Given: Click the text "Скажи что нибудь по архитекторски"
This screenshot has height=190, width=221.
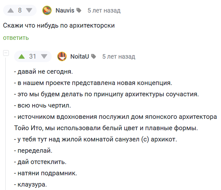Looking at the screenshot, I should coord(59,26).
